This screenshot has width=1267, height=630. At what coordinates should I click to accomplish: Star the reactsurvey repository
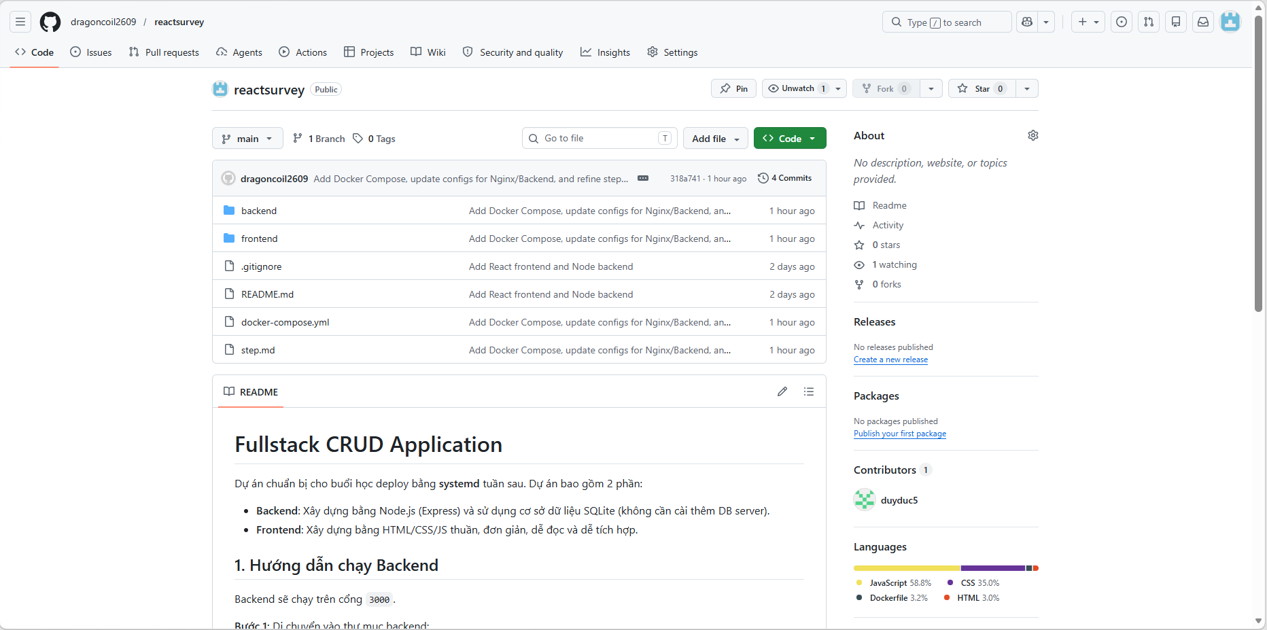982,88
